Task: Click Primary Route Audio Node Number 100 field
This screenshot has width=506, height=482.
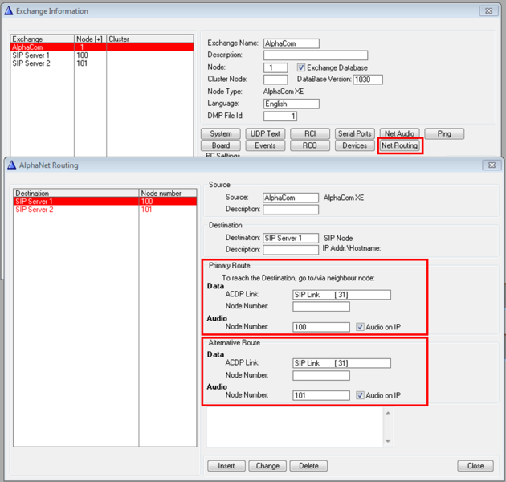Action: (x=321, y=327)
